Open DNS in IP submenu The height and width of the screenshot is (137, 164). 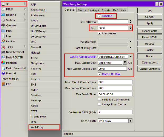pos(44,42)
